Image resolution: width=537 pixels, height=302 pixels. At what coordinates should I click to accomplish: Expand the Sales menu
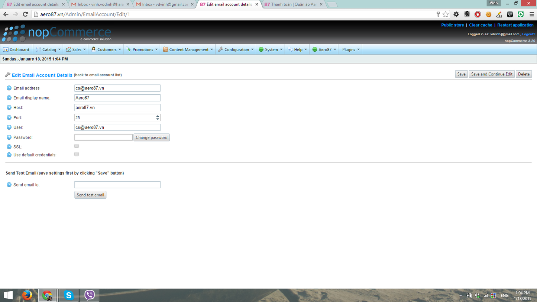76,49
